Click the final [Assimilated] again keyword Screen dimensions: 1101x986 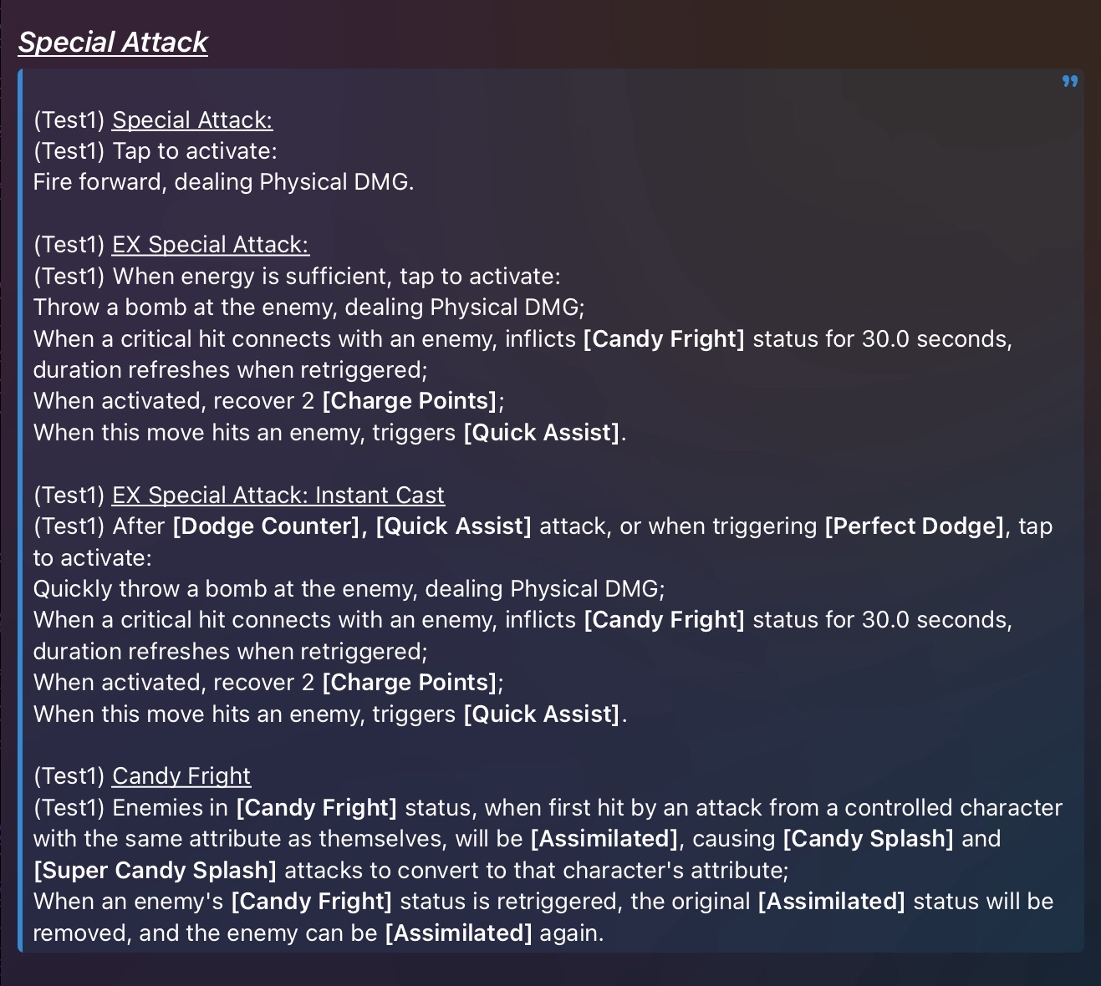coord(458,933)
